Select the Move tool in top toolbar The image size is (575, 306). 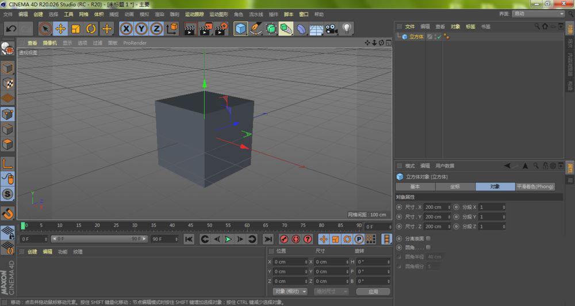[x=60, y=29]
